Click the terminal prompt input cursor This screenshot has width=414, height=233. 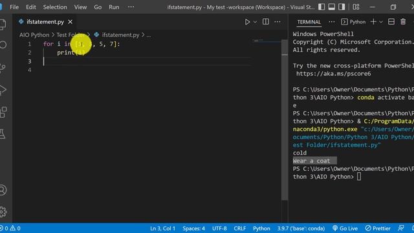point(359,177)
